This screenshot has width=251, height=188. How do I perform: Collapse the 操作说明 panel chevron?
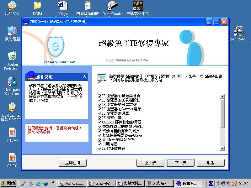(x=84, y=77)
